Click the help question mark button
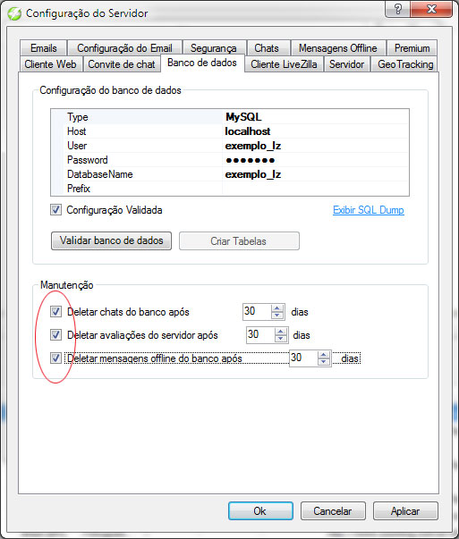The height and width of the screenshot is (539, 459). coord(398,9)
